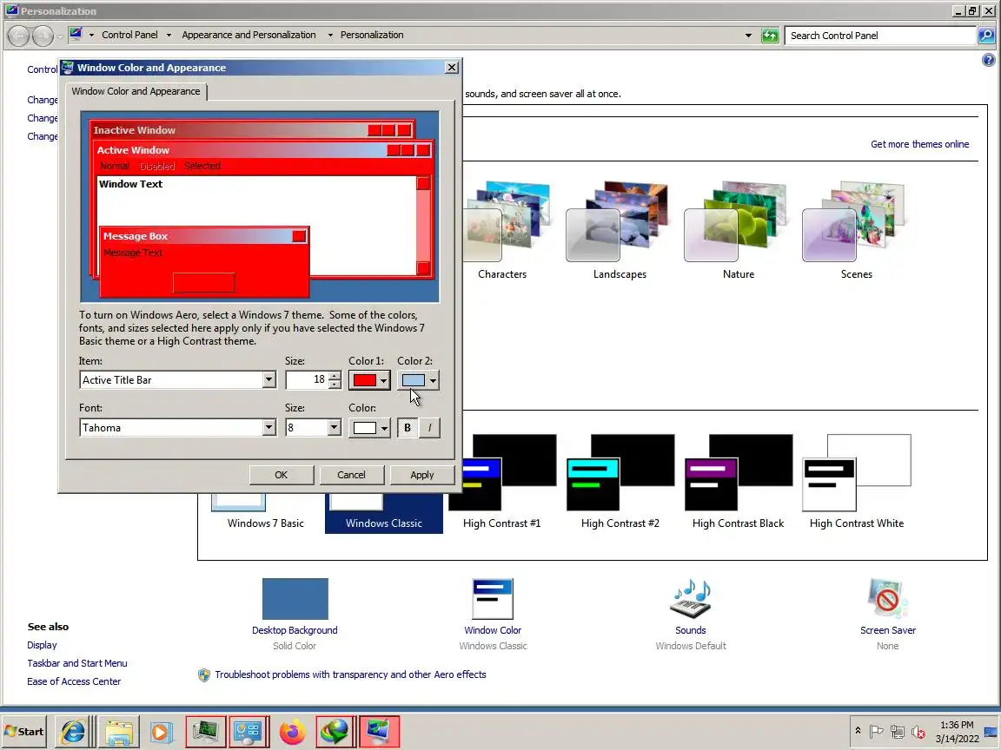Select the High Contrast #1 theme
The width and height of the screenshot is (1001, 750).
(x=501, y=483)
